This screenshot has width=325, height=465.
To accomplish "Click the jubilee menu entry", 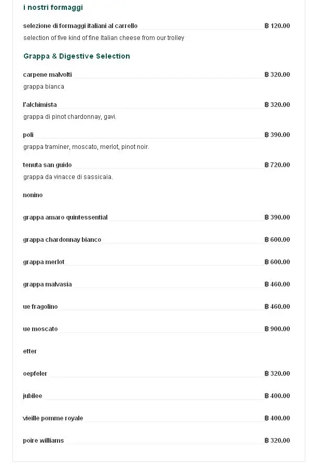I will click(33, 396).
